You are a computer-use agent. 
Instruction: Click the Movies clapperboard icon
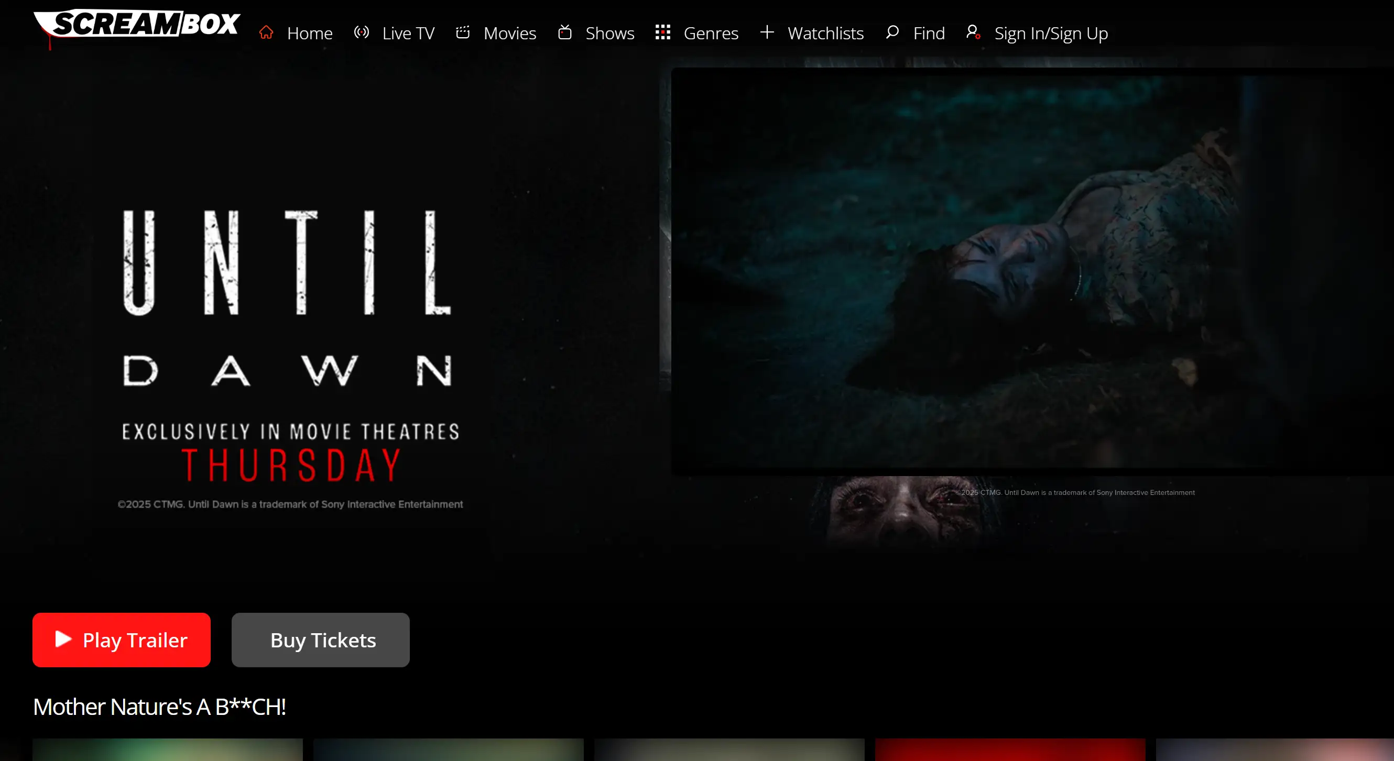click(463, 32)
